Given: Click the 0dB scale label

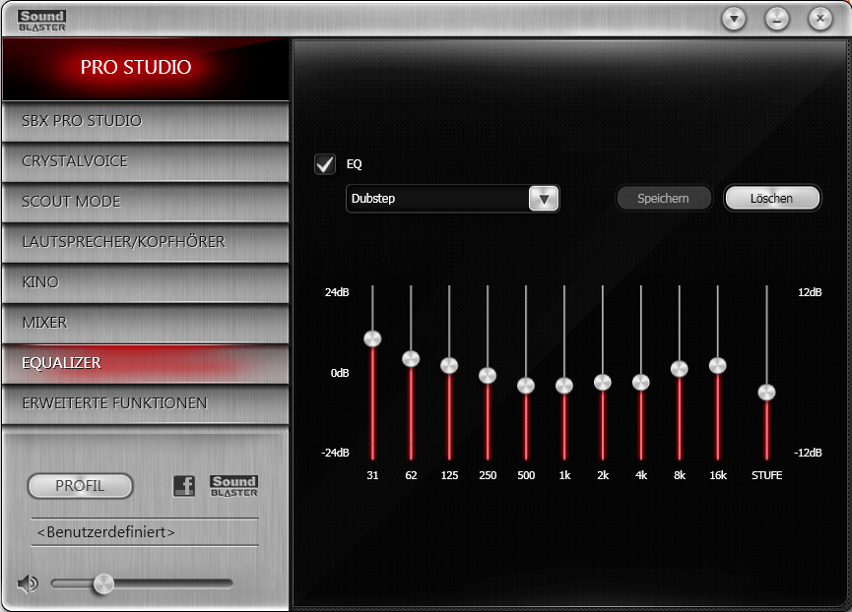Looking at the screenshot, I should (x=340, y=373).
